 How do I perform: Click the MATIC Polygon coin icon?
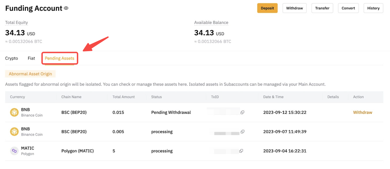[14, 151]
